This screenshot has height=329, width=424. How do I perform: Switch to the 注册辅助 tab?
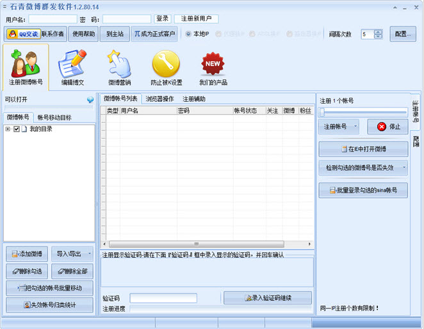[x=194, y=99]
